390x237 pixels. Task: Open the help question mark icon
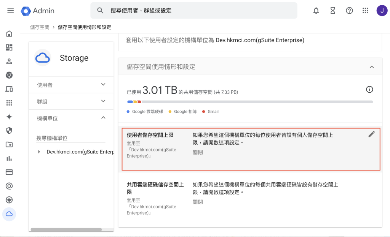tap(349, 11)
